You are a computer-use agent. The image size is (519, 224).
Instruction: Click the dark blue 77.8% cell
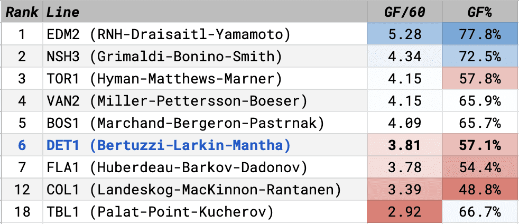click(480, 34)
